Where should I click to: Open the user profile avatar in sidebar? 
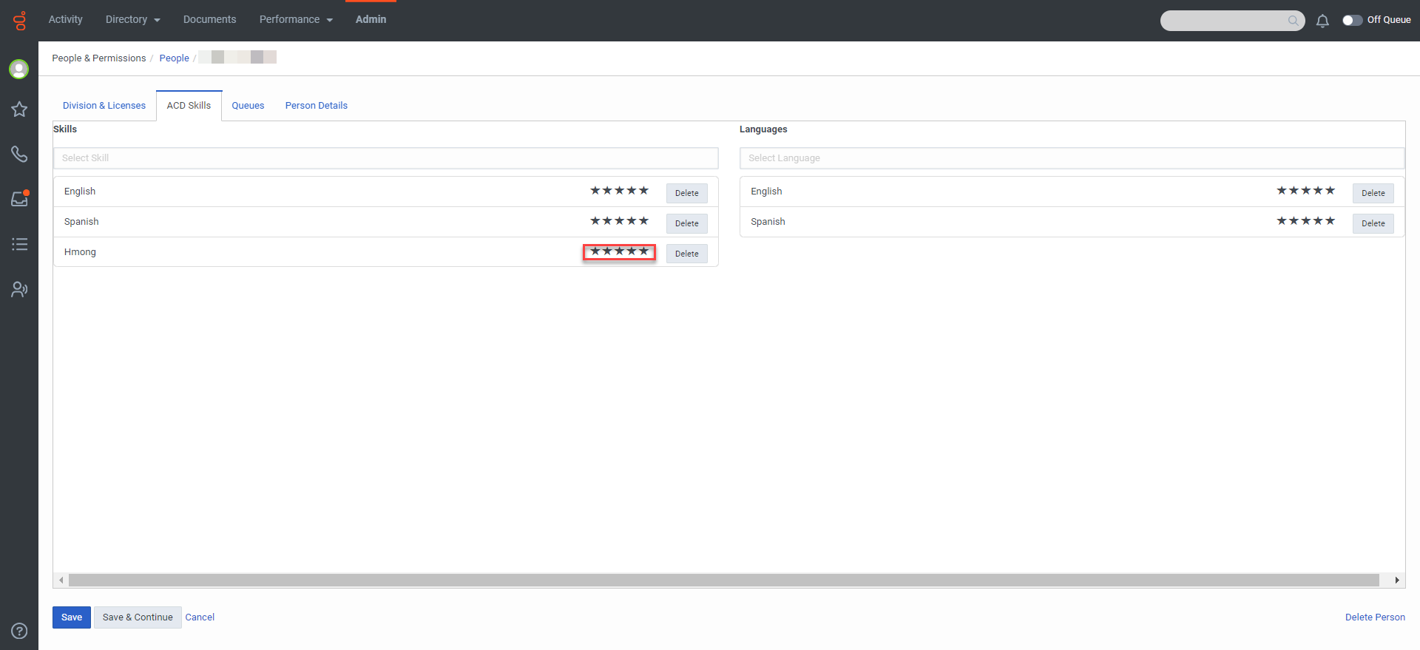click(x=19, y=69)
